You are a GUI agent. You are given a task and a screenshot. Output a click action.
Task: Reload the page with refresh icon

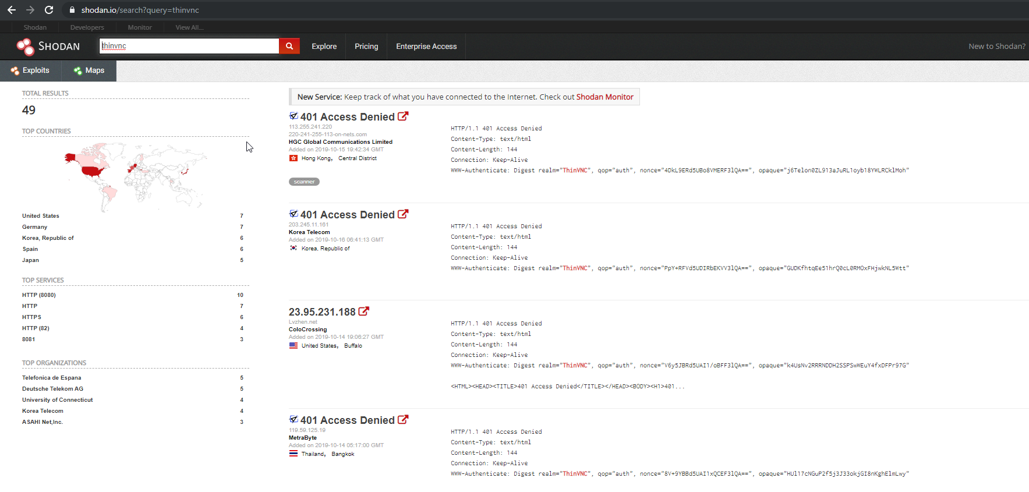49,10
